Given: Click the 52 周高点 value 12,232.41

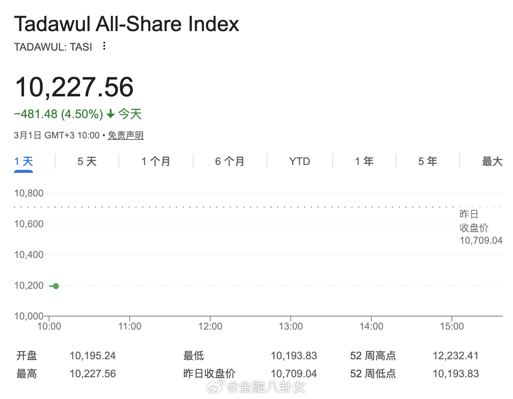Looking at the screenshot, I should click(x=455, y=355).
